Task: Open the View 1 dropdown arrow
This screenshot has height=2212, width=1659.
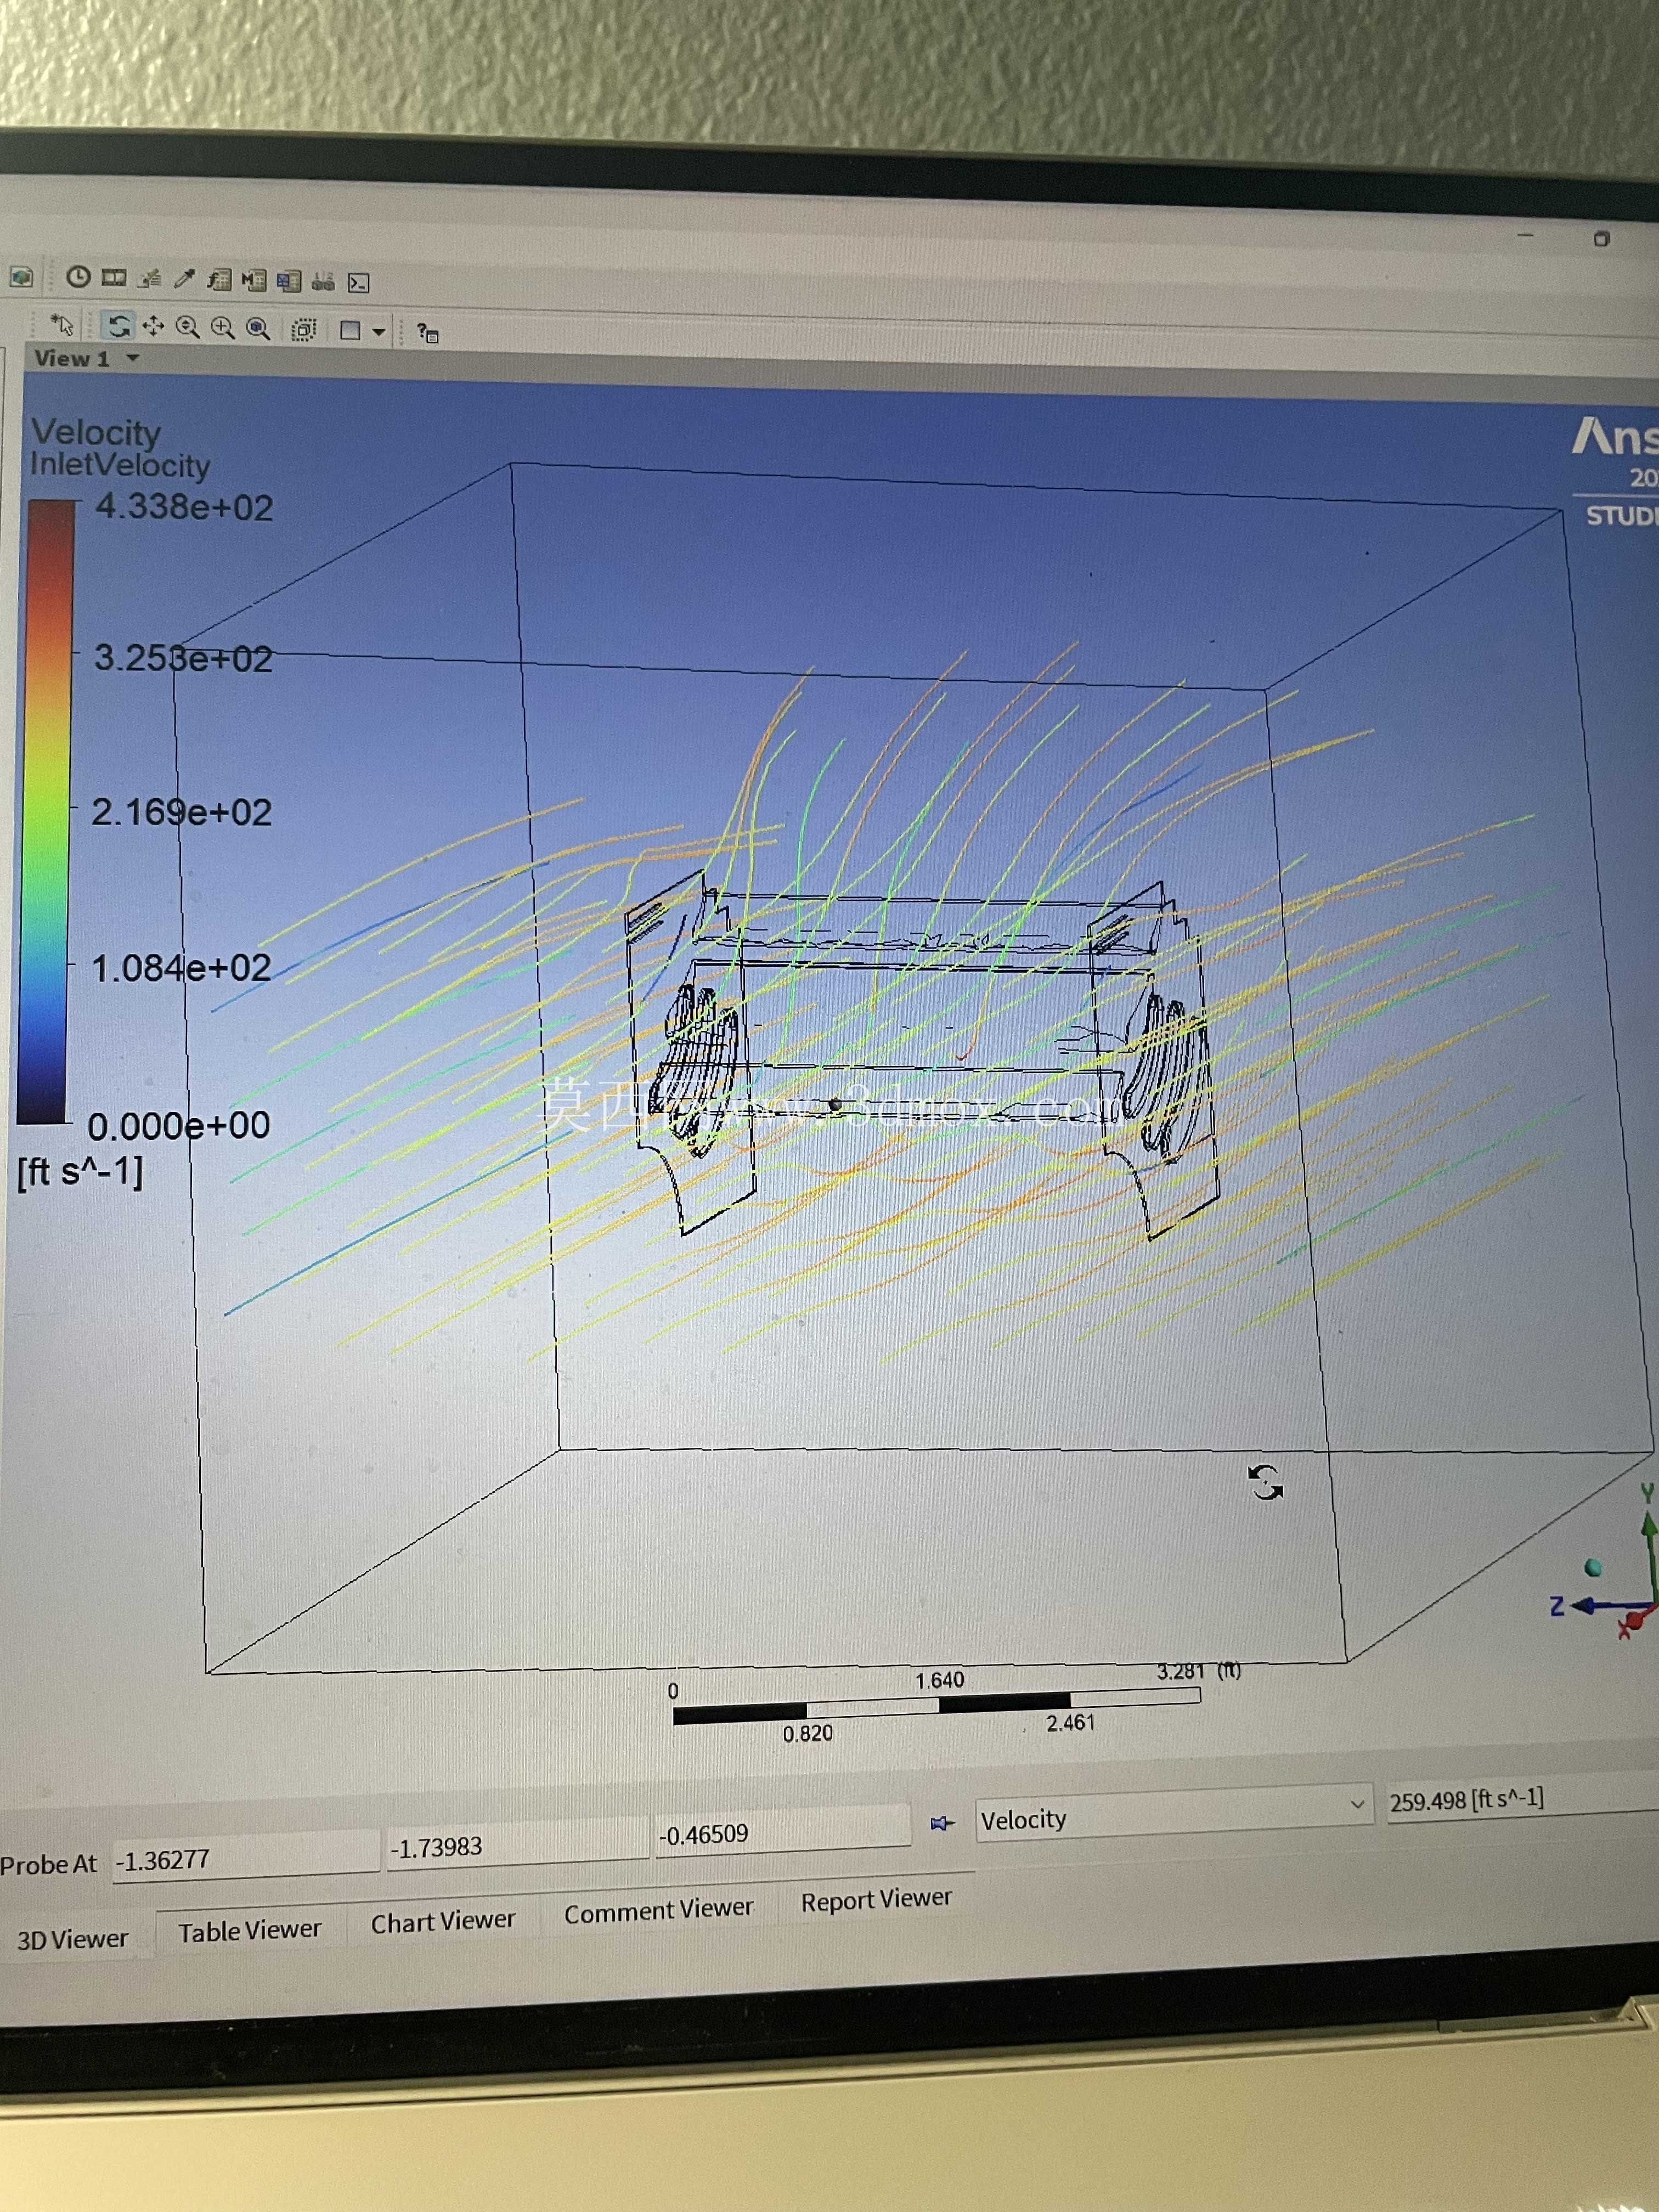Action: 133,358
